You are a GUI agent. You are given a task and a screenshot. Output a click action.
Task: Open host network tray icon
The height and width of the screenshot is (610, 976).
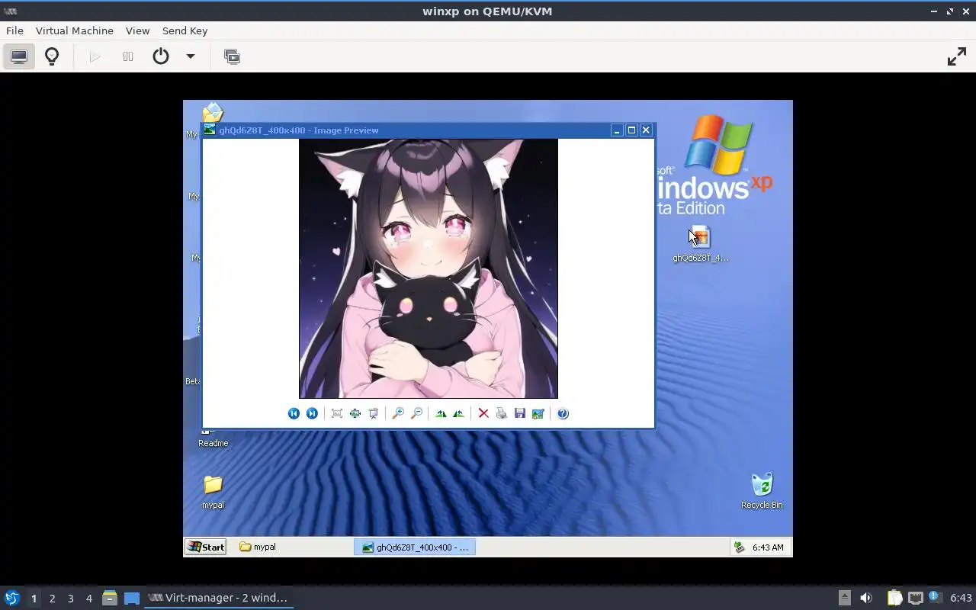(x=916, y=598)
